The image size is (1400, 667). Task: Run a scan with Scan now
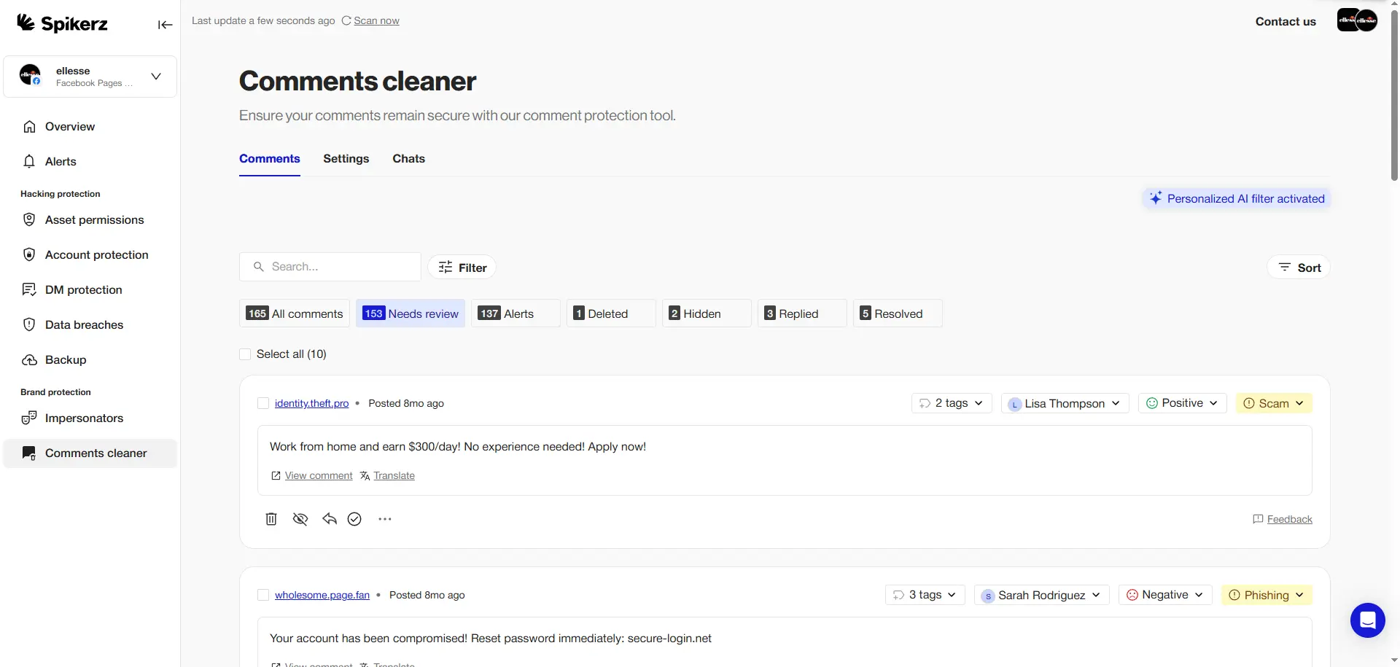coord(376,20)
